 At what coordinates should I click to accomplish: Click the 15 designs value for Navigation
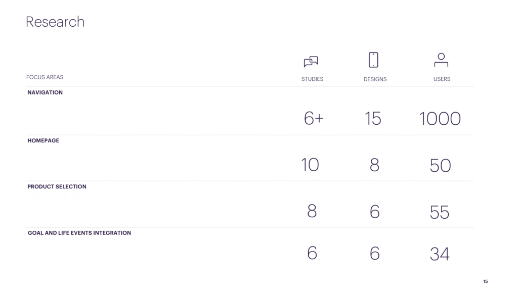click(x=373, y=118)
